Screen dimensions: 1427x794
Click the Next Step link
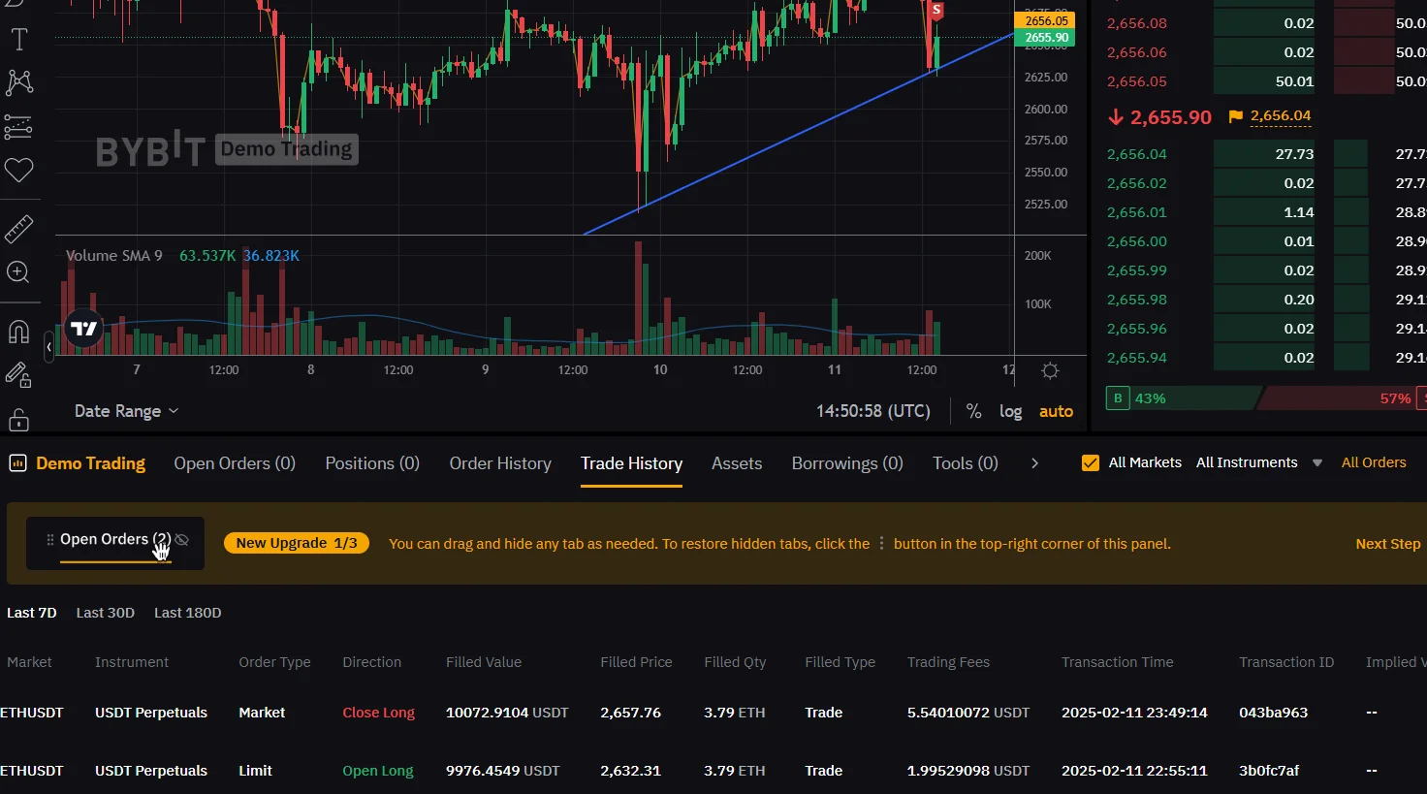point(1387,544)
